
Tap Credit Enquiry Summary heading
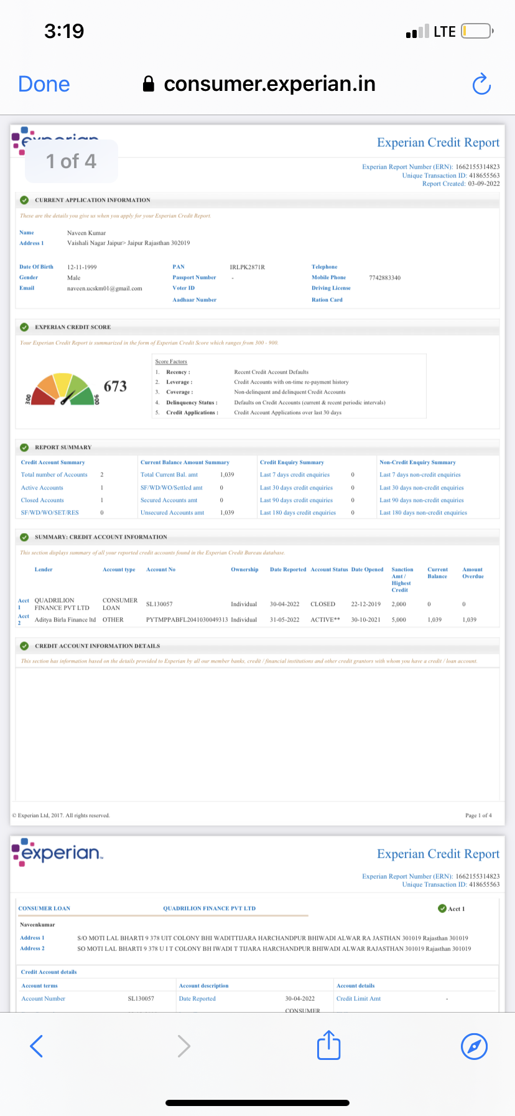tap(292, 462)
